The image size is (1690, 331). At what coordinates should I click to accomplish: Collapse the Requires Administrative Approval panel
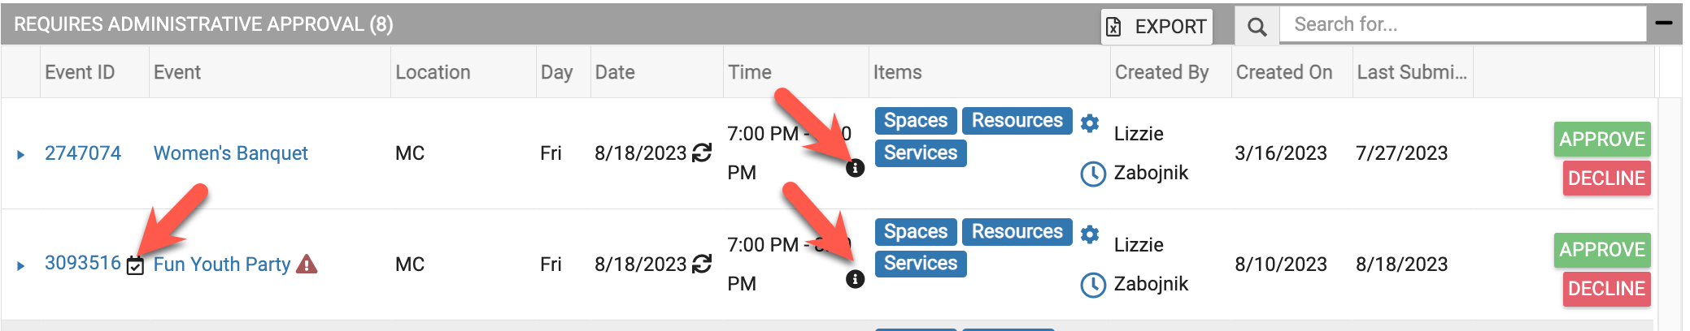[1664, 23]
